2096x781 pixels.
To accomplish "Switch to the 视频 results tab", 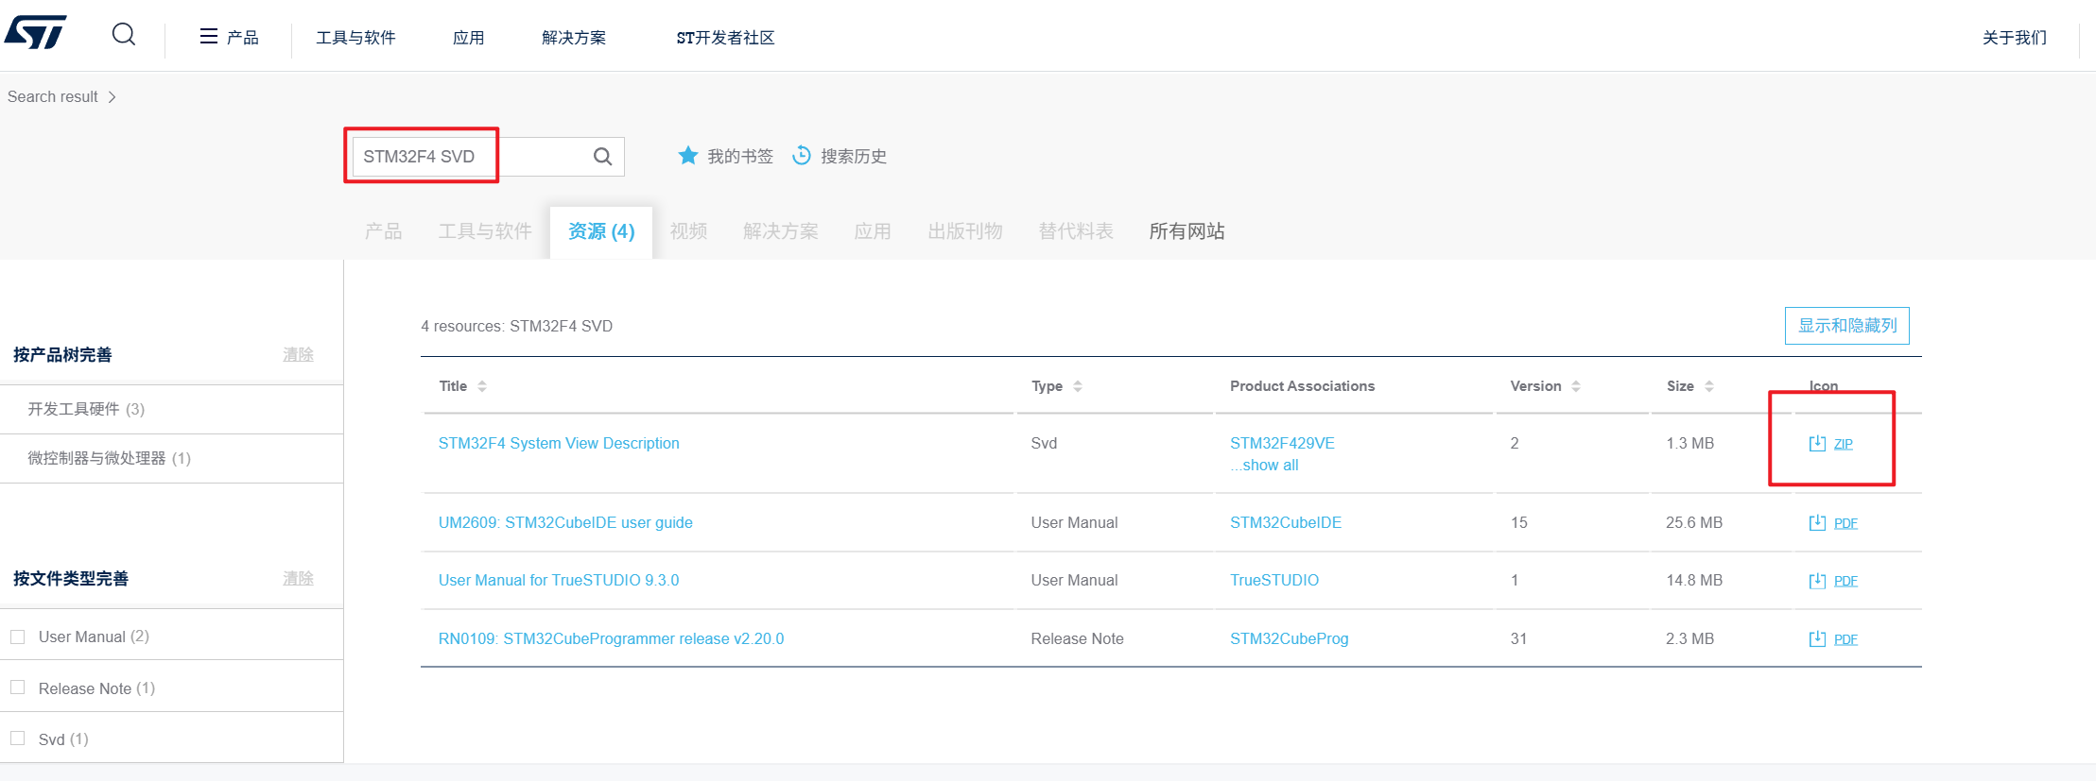I will click(x=688, y=231).
